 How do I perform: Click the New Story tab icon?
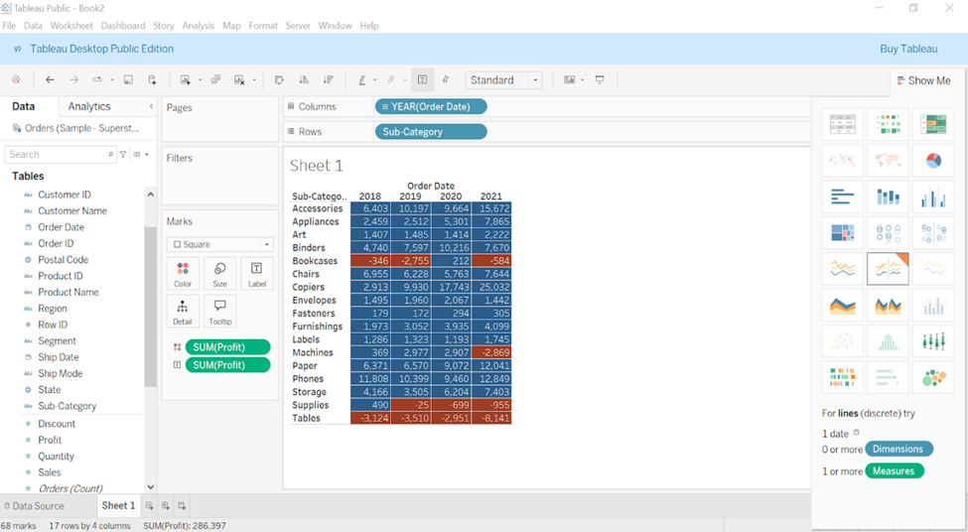click(x=182, y=505)
